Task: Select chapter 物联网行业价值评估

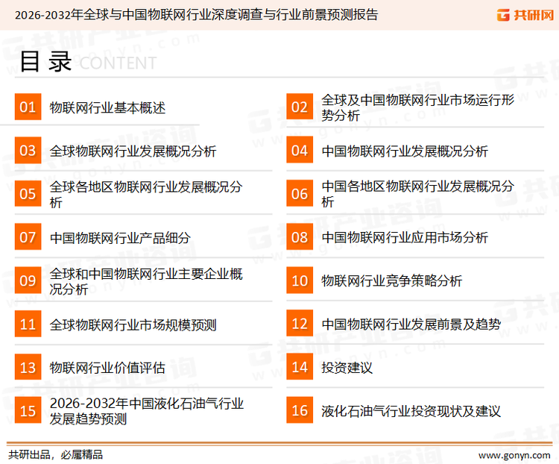Action: [x=107, y=368]
